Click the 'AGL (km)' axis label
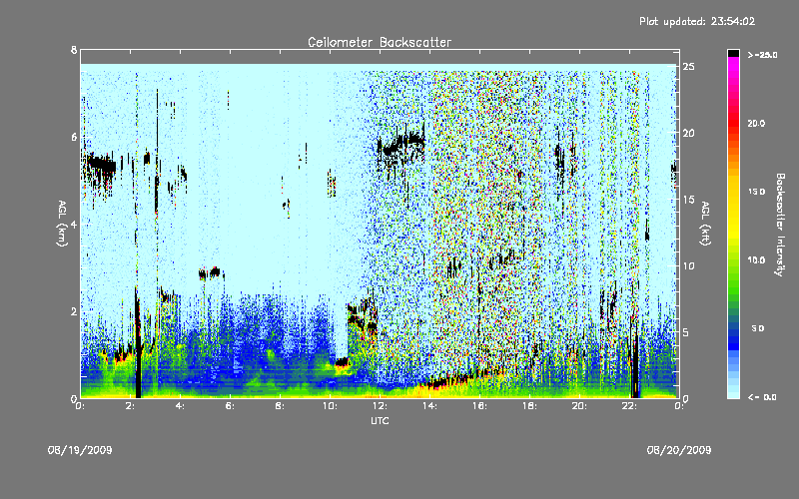799x499 pixels. (62, 223)
